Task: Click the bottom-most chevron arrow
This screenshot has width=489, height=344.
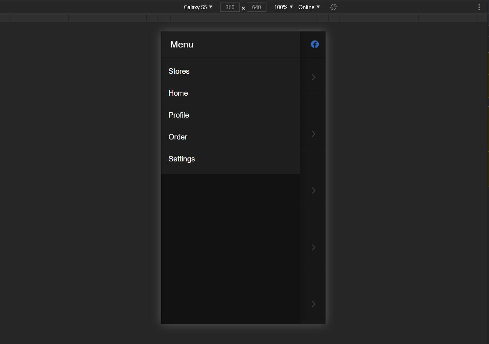Action: point(314,304)
